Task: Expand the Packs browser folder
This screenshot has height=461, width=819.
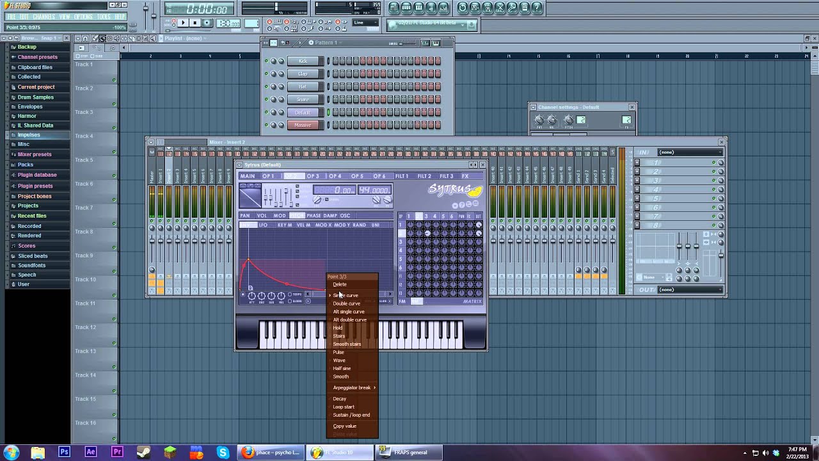Action: (26, 165)
